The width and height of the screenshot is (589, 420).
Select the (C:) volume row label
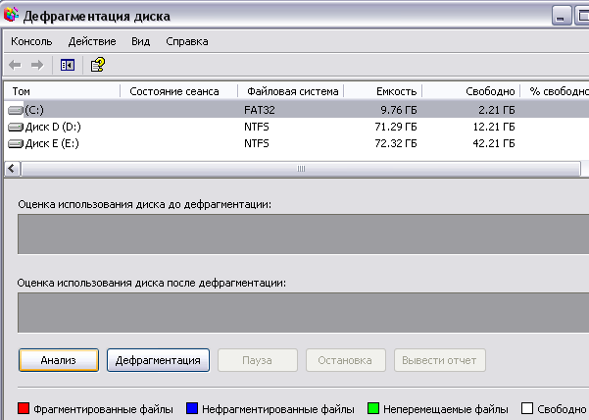click(34, 110)
